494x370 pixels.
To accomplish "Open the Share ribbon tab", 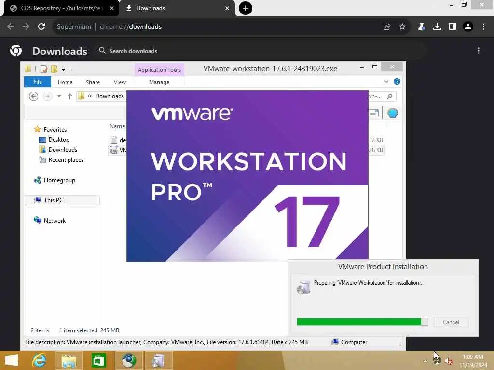I will (93, 82).
